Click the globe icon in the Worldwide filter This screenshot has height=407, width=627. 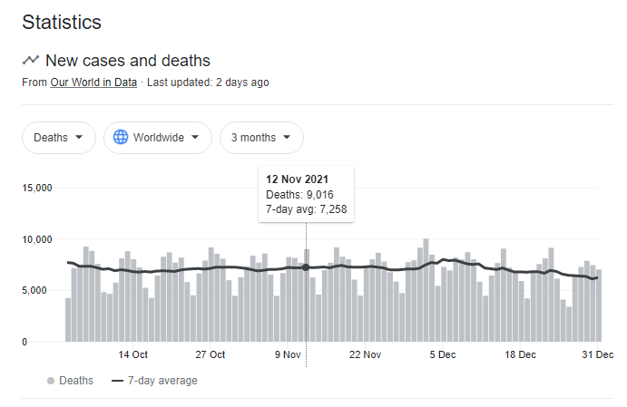(119, 138)
